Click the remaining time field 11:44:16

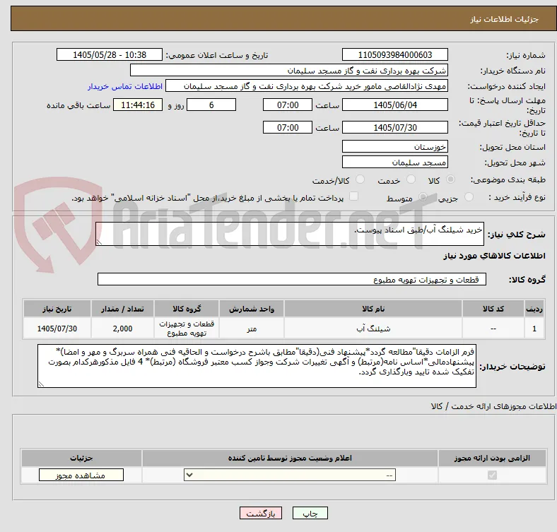click(138, 105)
